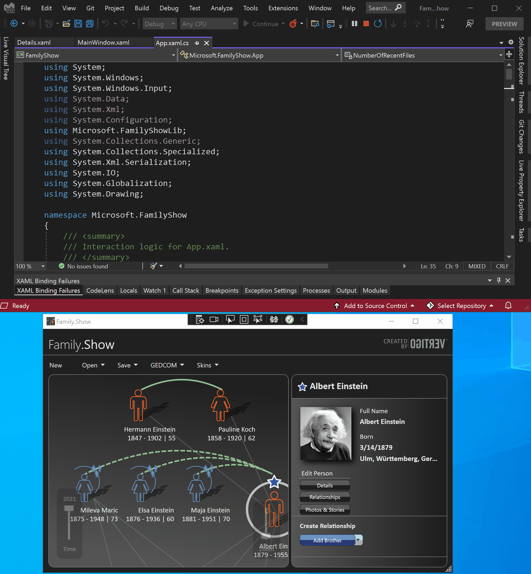The image size is (531, 574).
Task: Click the restart debugging circle icon
Action: click(379, 24)
